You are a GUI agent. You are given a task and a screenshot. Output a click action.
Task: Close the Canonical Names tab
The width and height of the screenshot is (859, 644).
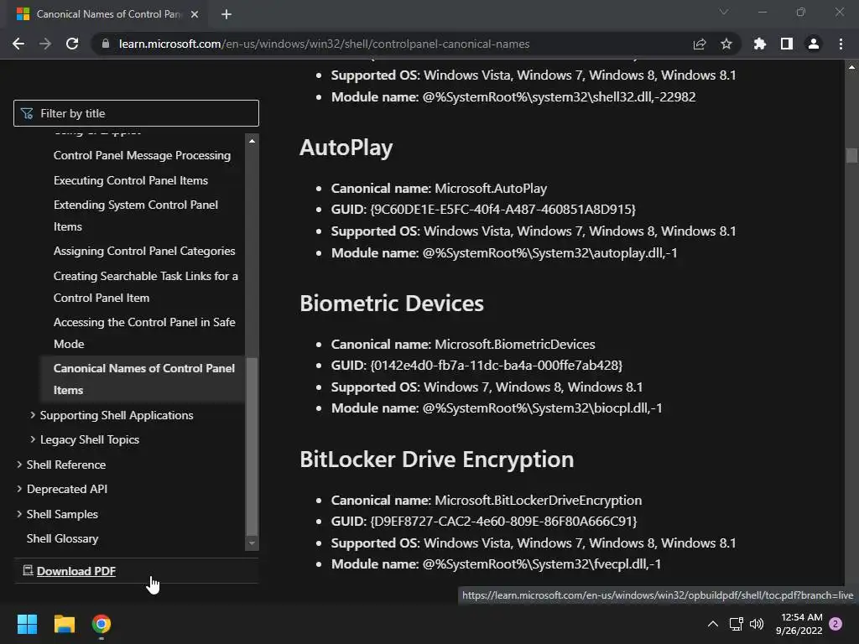[x=195, y=14]
